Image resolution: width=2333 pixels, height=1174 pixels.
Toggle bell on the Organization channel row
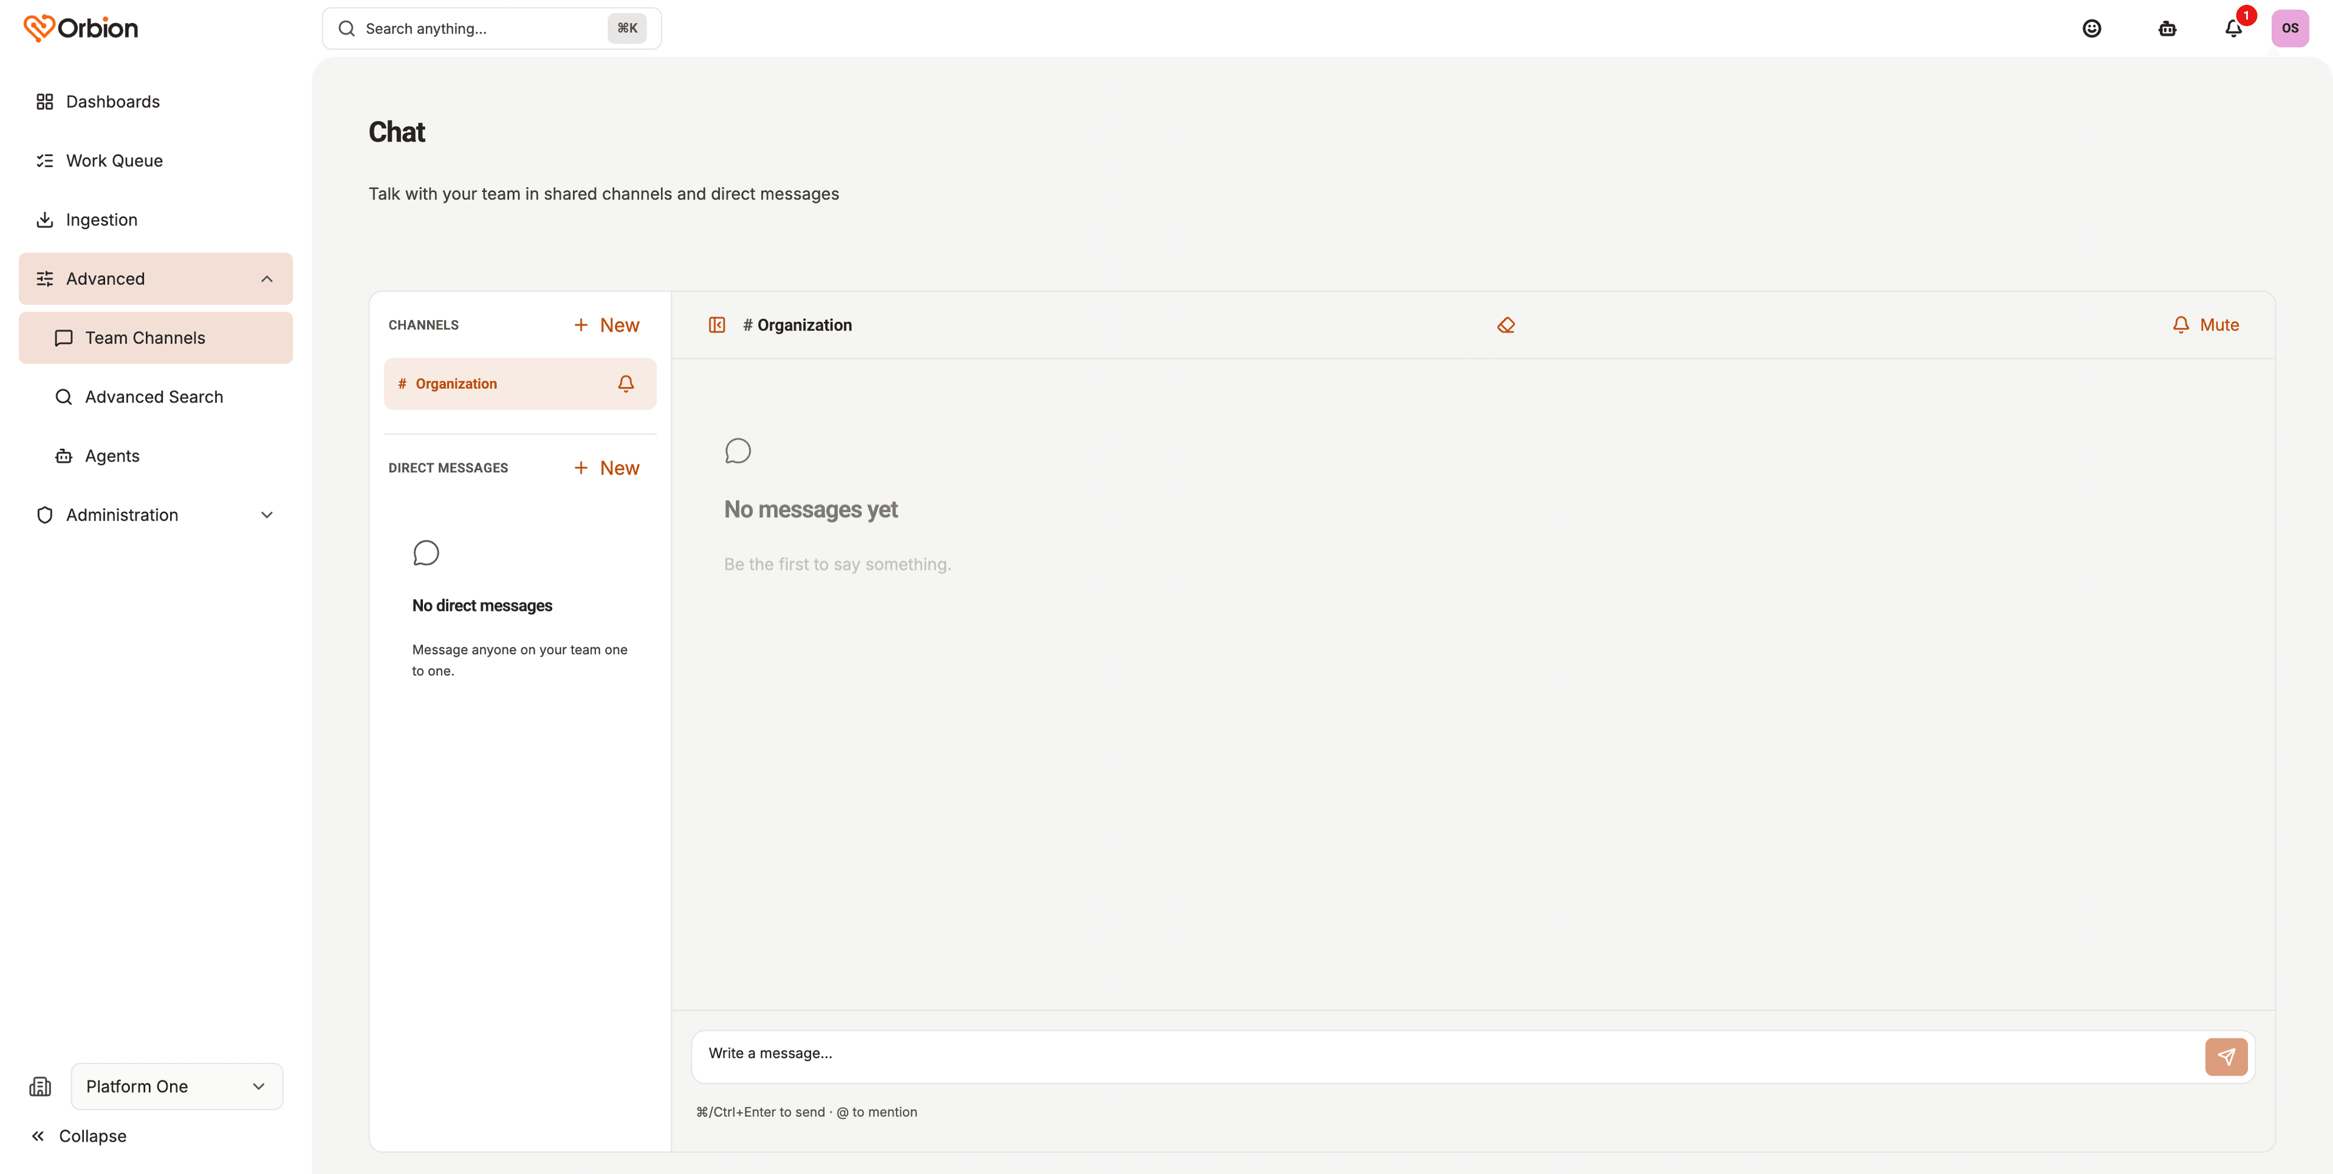626,384
